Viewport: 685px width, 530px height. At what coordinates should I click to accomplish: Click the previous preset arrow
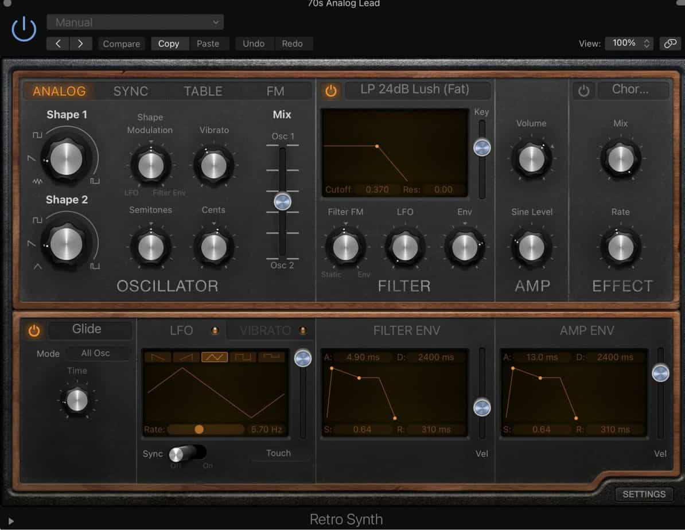pos(57,43)
